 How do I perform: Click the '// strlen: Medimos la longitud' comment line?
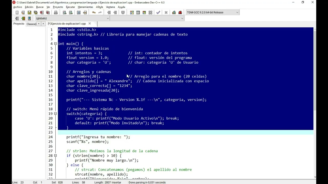(112, 151)
